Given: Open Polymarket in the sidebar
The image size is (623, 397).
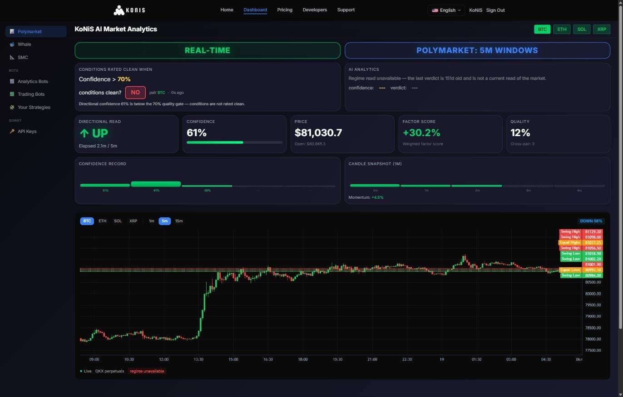Looking at the screenshot, I should (x=36, y=32).
